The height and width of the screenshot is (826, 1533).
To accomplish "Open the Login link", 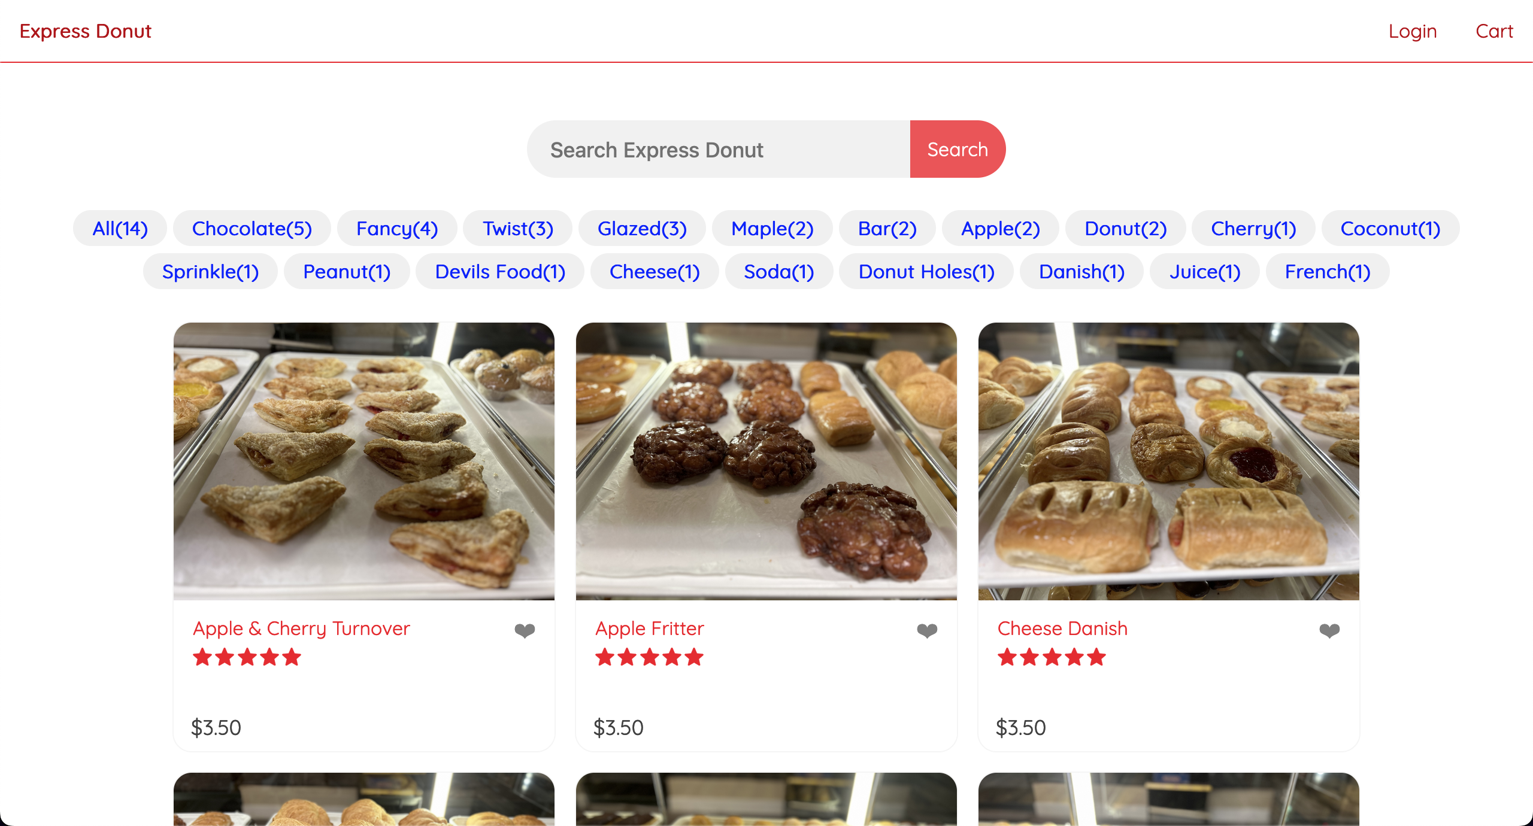I will (1413, 31).
